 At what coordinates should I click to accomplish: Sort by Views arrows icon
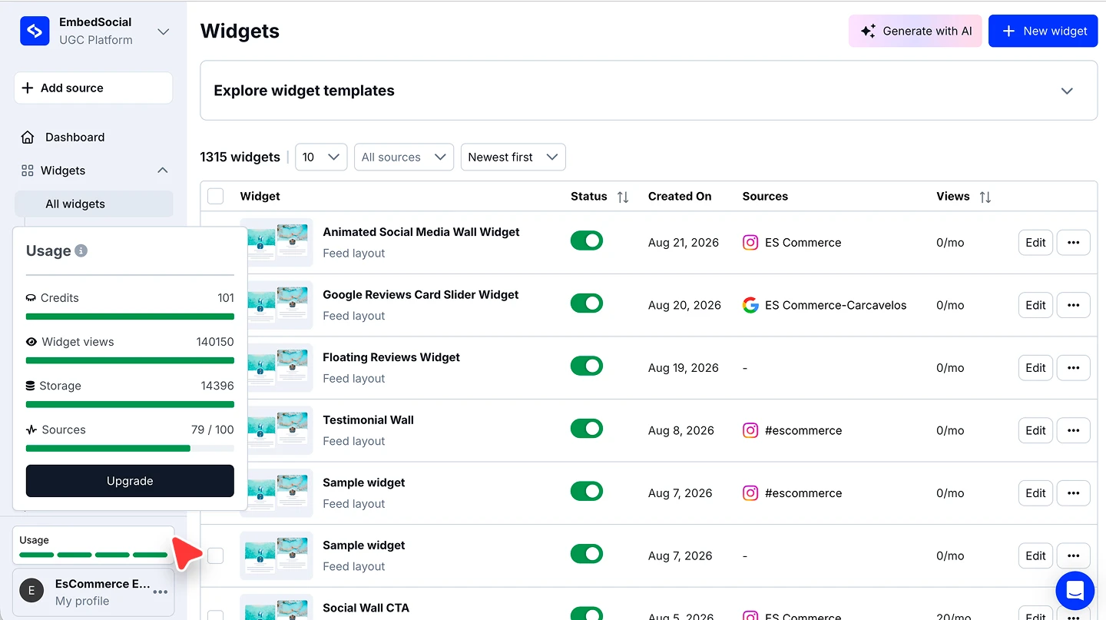tap(985, 197)
